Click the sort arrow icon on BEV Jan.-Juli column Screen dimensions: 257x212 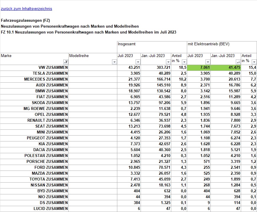click(238, 62)
